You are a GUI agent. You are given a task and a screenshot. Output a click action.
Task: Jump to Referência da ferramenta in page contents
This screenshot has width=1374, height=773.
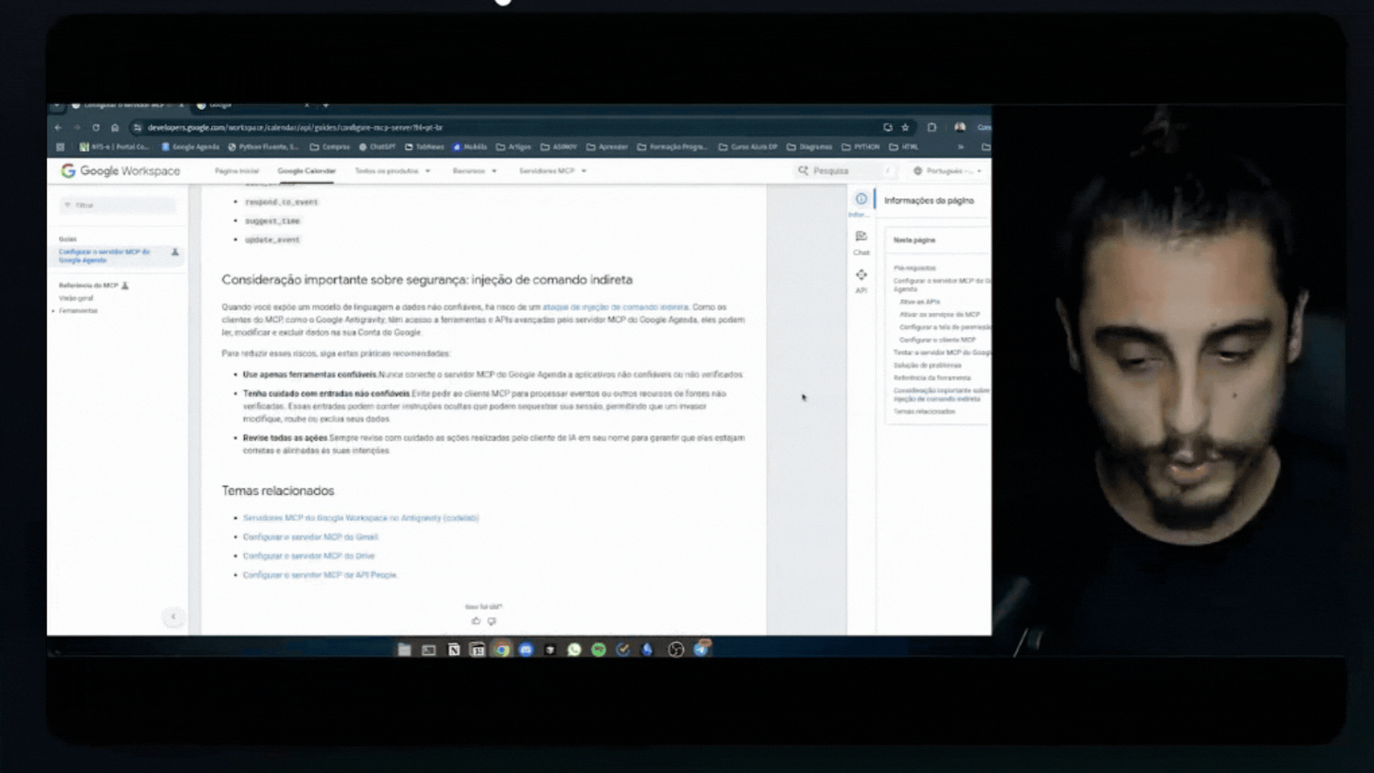pyautogui.click(x=932, y=378)
